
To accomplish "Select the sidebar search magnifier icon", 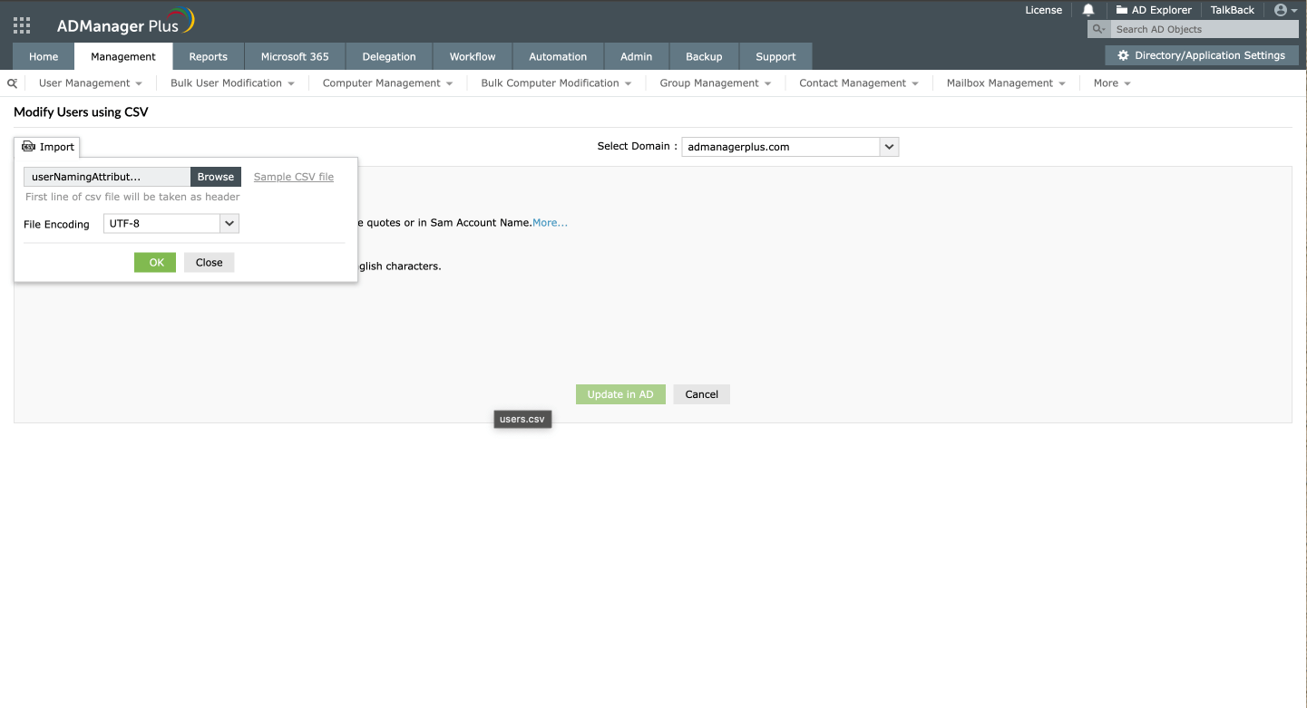I will [12, 82].
